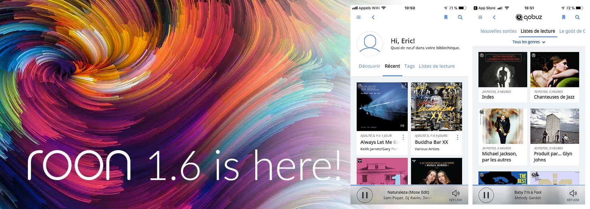Open Buddha Bar XX album cover

click(437, 107)
